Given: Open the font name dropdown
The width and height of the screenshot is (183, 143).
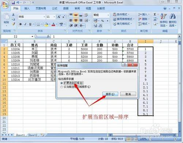Looking at the screenshot, I should coord(44,17).
